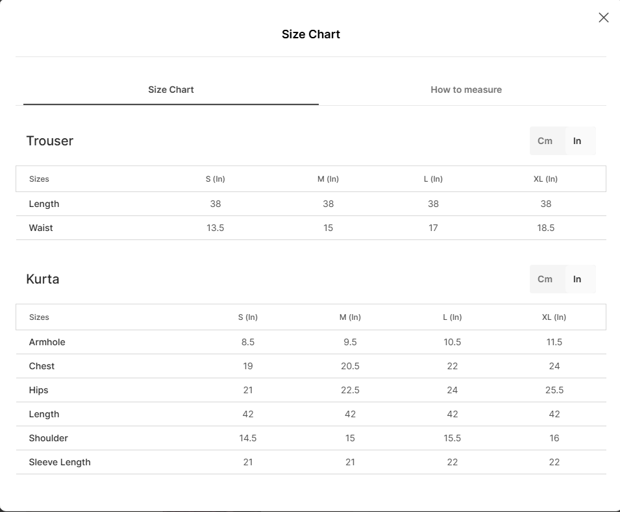Click the Kurta Hips value 25.5 for XL
The width and height of the screenshot is (620, 512).
(x=554, y=390)
